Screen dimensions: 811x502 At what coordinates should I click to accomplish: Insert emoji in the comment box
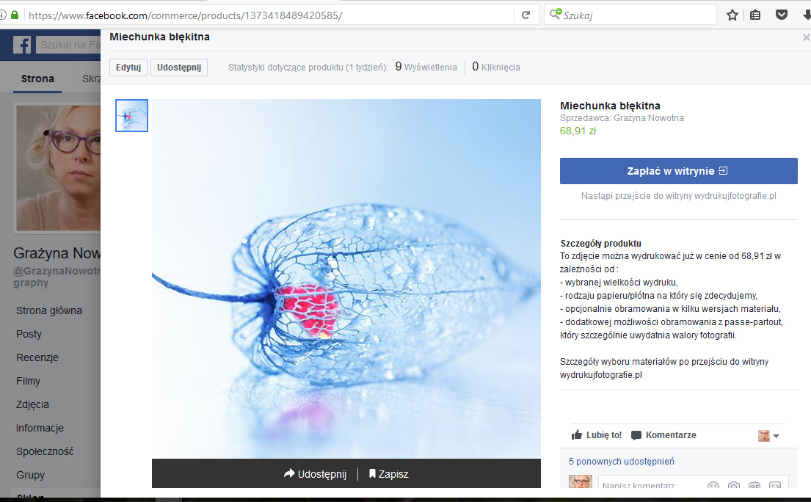coord(713,486)
